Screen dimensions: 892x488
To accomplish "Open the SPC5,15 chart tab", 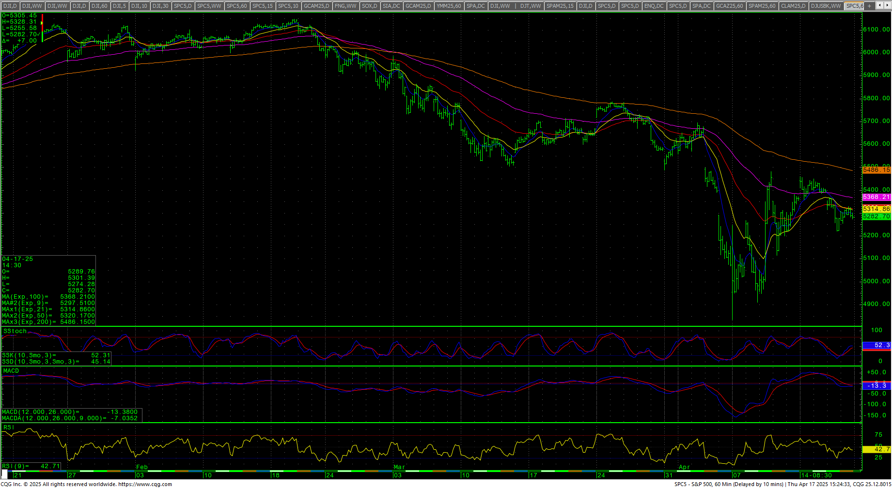I will pyautogui.click(x=262, y=6).
